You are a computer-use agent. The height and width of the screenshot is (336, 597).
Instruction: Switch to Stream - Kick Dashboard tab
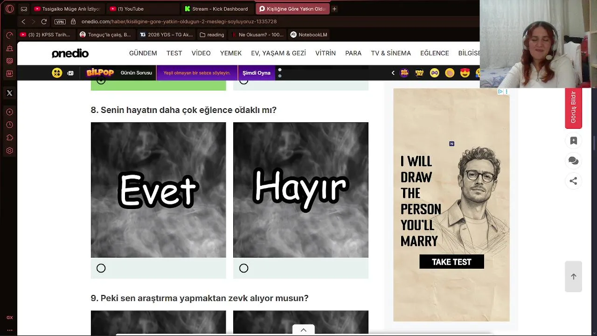coord(217,9)
